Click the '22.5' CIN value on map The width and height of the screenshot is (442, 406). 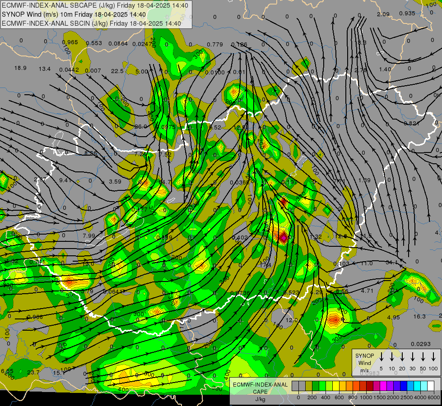pyautogui.click(x=117, y=71)
